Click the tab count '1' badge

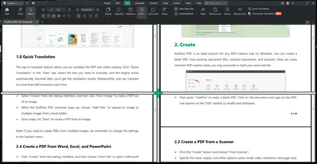tap(307, 22)
